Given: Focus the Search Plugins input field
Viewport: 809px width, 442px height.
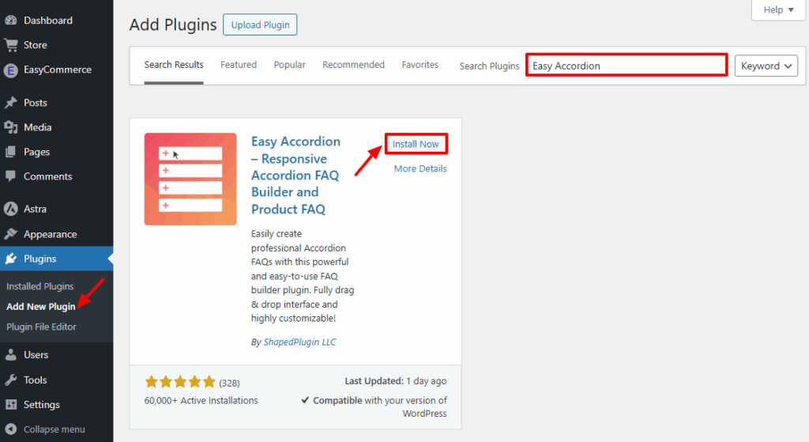Looking at the screenshot, I should point(627,66).
